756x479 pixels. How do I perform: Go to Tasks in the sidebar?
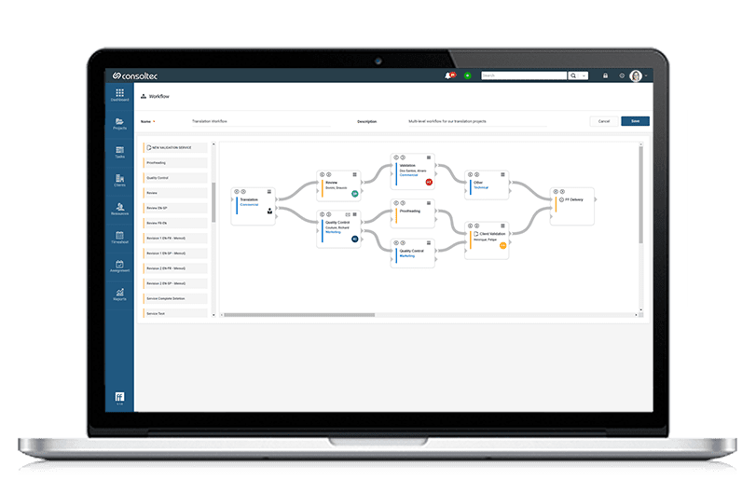(x=119, y=152)
